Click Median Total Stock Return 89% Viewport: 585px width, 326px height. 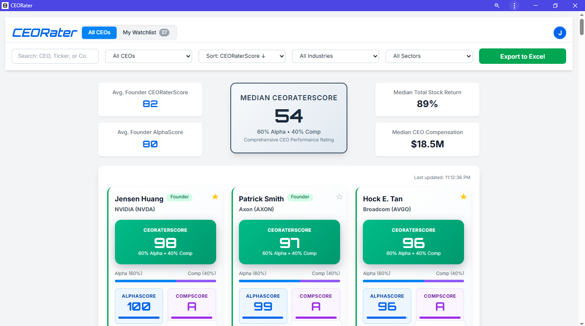[427, 99]
